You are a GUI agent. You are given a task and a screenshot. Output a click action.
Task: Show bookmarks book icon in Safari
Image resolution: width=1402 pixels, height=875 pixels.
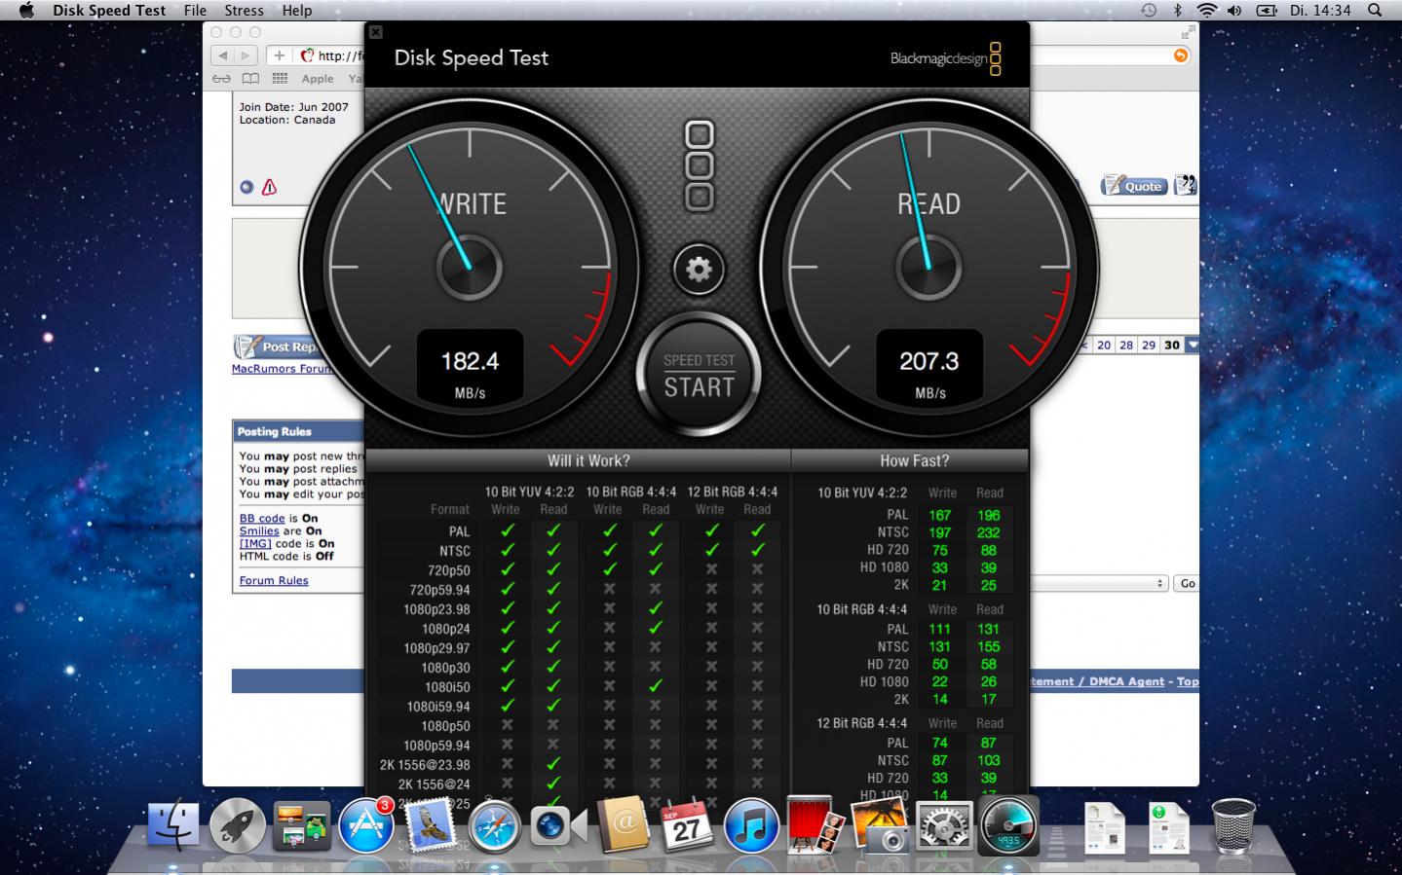[250, 79]
